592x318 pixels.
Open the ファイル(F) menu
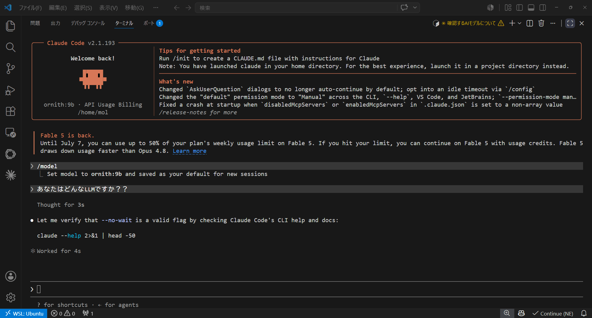[x=30, y=8]
